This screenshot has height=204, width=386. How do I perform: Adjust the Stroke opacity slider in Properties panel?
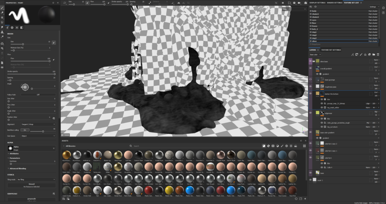pyautogui.click(x=31, y=74)
